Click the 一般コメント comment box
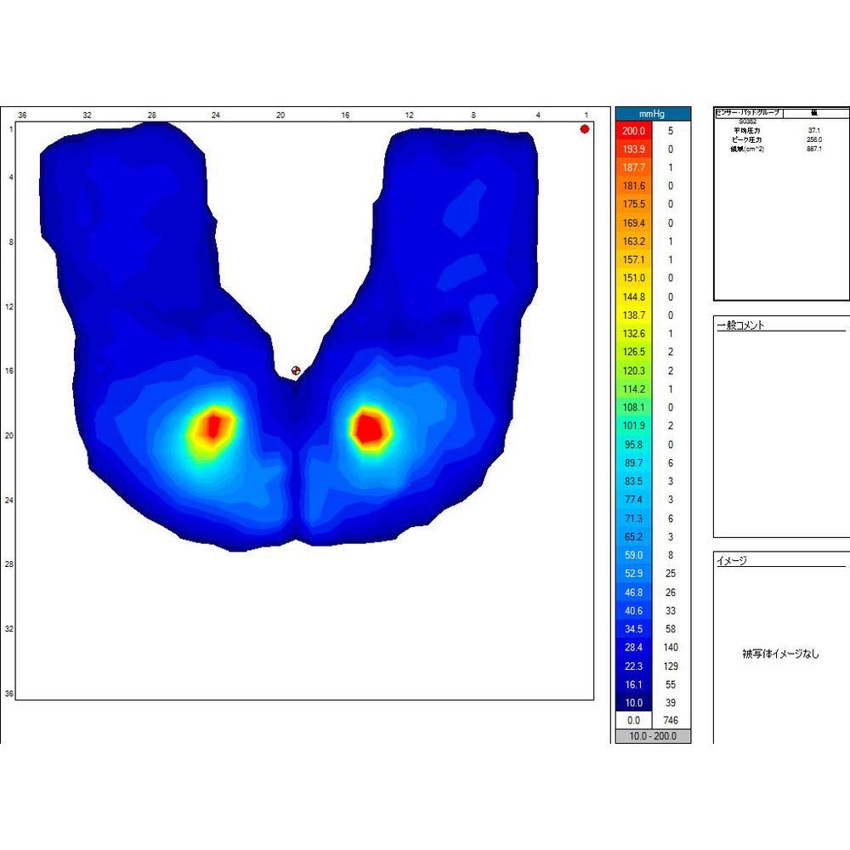The height and width of the screenshot is (850, 850). click(x=780, y=433)
